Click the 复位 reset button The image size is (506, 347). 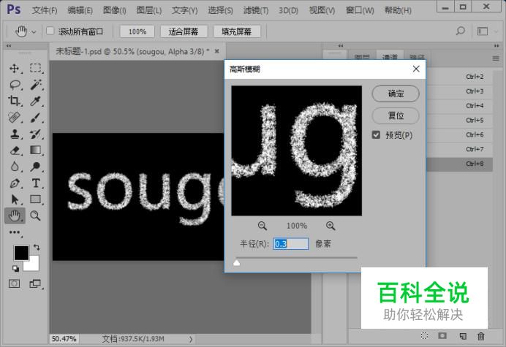[396, 115]
